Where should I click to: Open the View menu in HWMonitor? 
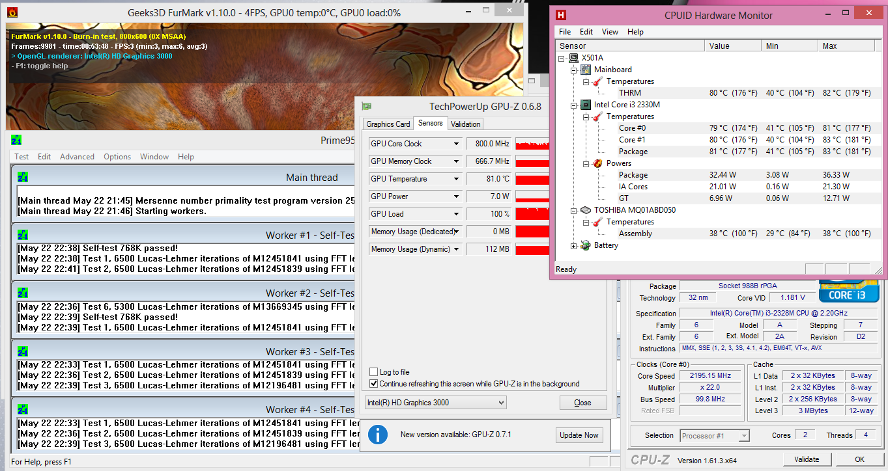point(610,32)
